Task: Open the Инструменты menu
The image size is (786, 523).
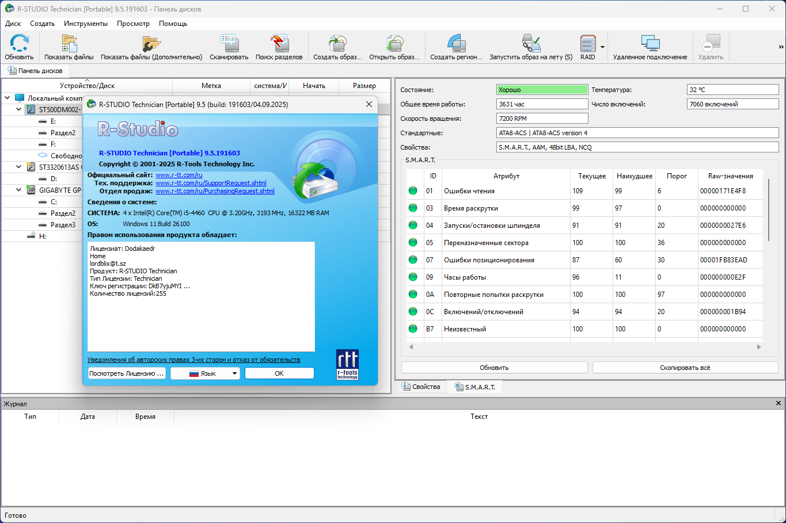Action: (86, 24)
